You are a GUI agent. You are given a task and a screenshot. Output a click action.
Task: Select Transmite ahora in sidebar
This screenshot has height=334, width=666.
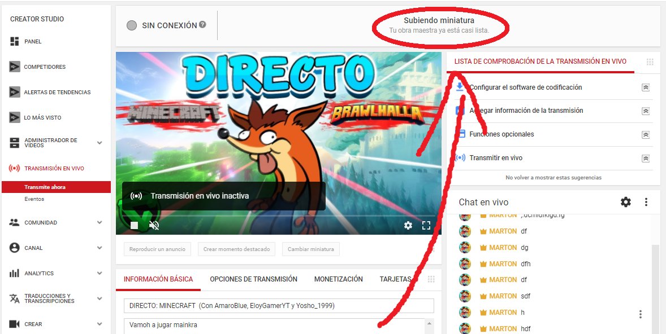[56, 187]
